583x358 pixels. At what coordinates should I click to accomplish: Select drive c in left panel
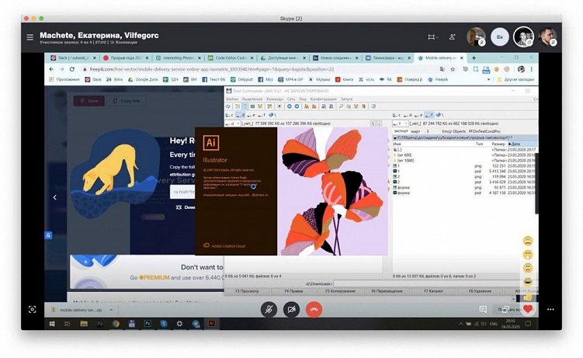230,115
